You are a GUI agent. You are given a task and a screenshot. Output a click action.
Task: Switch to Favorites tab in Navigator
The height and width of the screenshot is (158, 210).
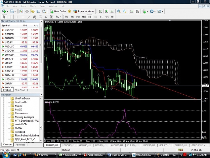point(20,145)
